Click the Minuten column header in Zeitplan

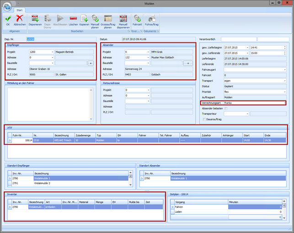255,202
